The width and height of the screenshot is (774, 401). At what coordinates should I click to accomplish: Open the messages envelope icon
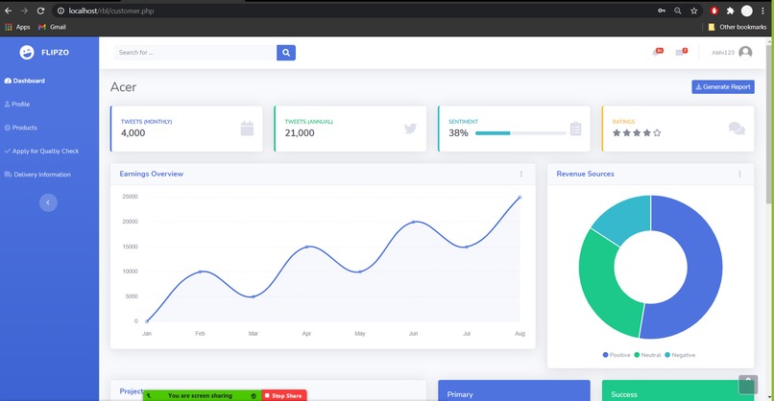[x=681, y=52]
